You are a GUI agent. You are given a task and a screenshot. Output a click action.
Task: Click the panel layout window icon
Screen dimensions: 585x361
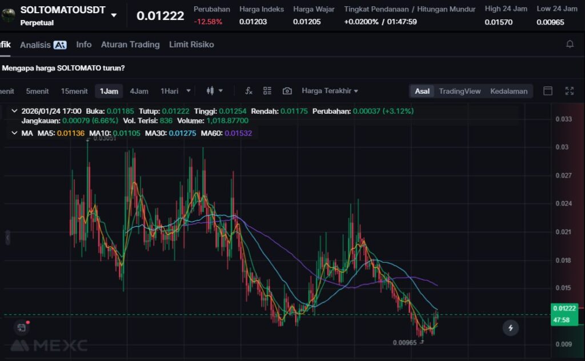548,91
